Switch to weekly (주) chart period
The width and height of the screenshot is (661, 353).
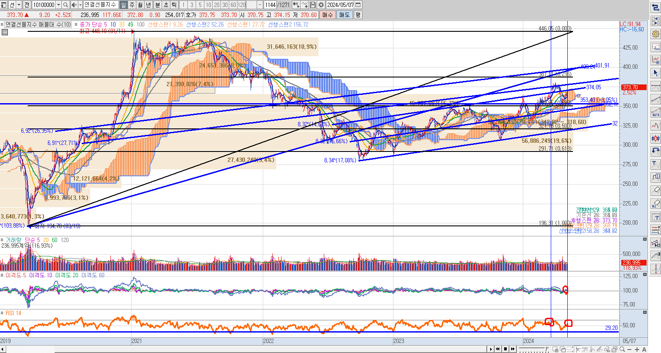coord(132,5)
